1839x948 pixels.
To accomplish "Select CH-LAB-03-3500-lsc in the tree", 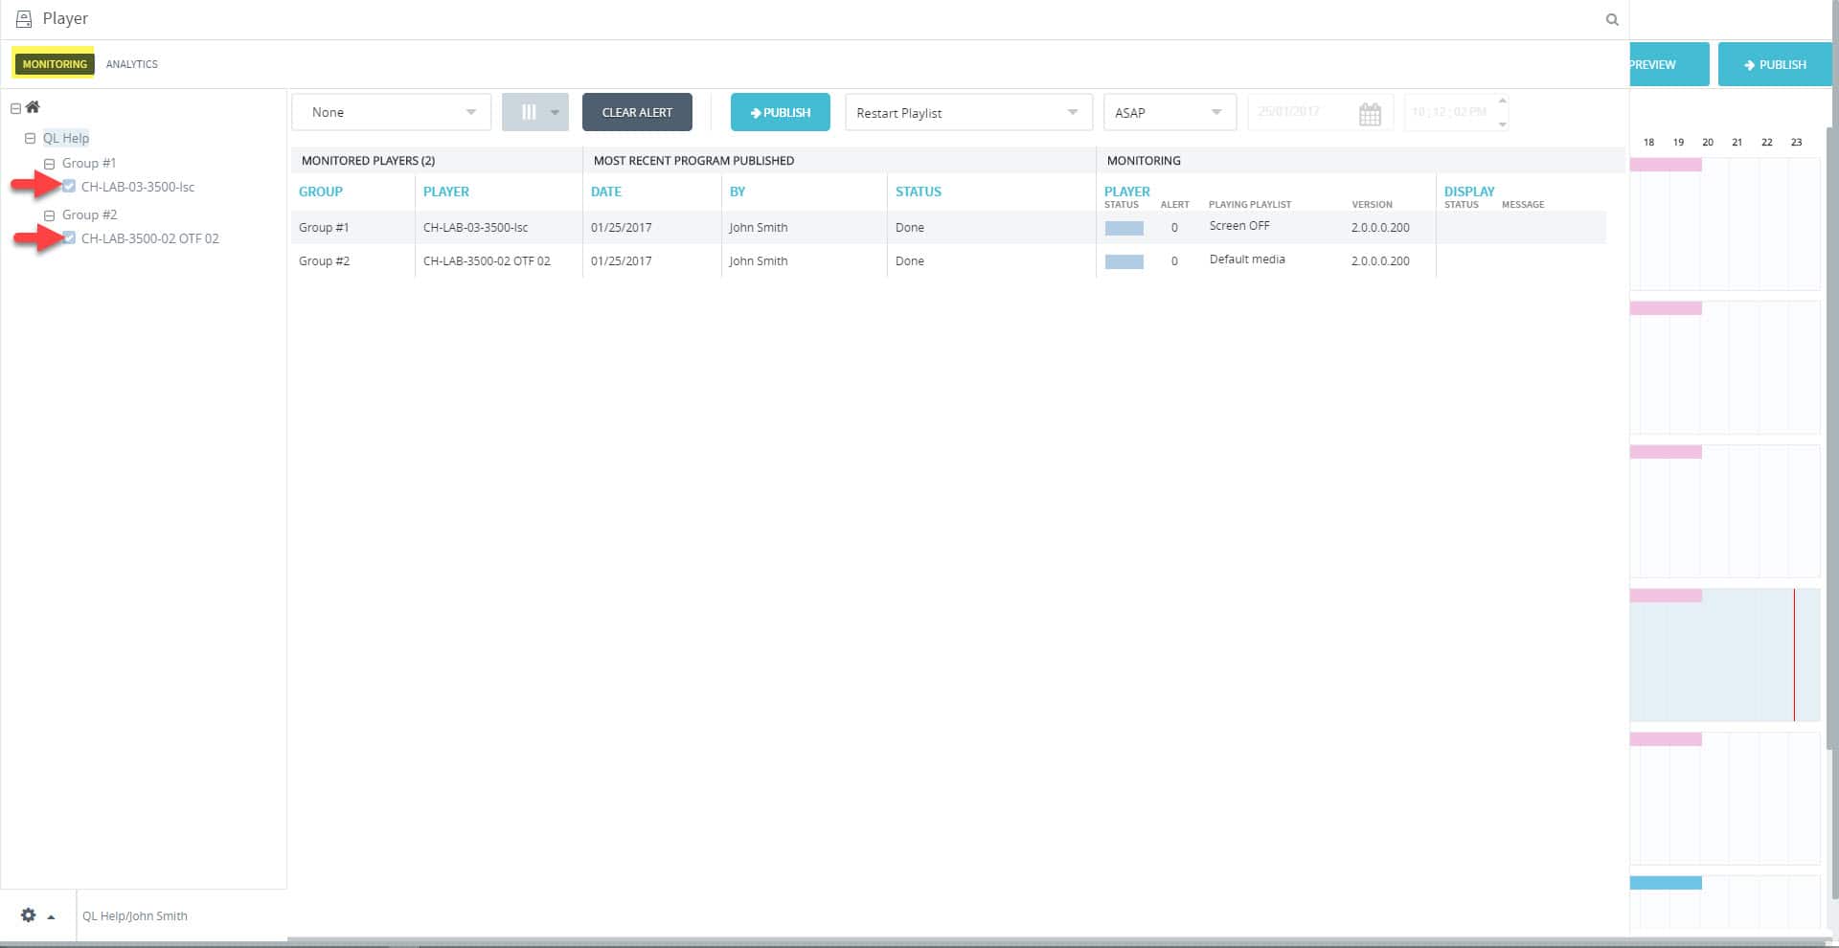I will 138,187.
